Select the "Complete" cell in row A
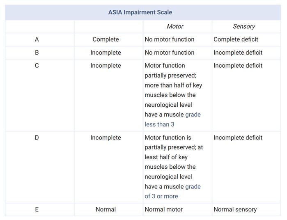This screenshot has height=220, width=287. pos(106,39)
